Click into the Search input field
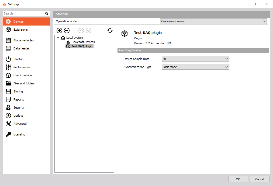The image size is (273, 186). (x=24, y=13)
